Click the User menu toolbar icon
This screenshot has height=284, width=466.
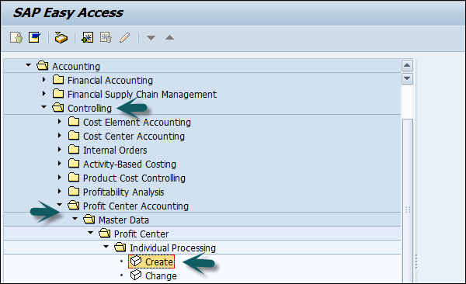coord(16,38)
